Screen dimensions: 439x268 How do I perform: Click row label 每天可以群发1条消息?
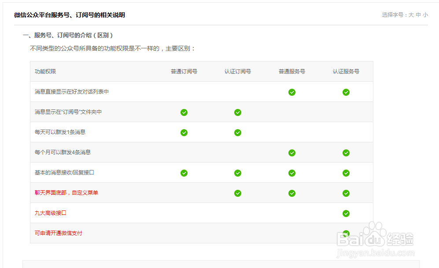[60, 132]
